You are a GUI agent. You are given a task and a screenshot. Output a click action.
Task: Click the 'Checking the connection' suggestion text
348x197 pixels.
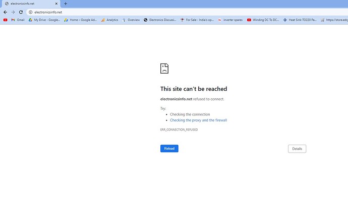pos(190,114)
